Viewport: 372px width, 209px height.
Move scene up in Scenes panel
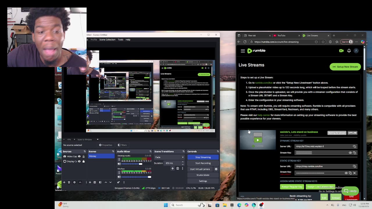pos(106,182)
